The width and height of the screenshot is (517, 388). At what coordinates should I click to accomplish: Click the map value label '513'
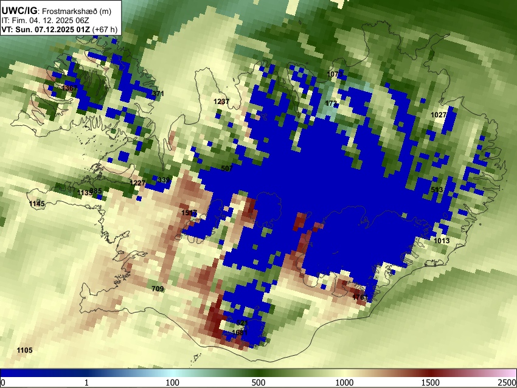pos(437,190)
